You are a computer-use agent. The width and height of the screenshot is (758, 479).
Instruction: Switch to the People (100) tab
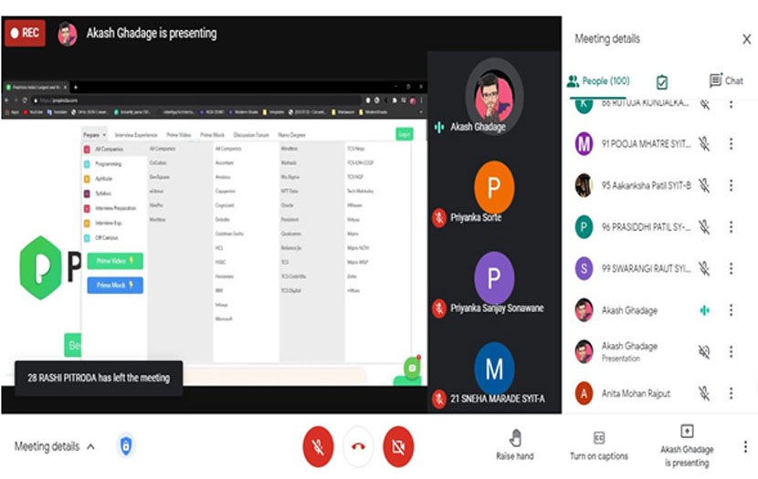(x=598, y=81)
